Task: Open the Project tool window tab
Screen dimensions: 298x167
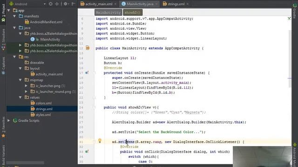Action: (3, 13)
